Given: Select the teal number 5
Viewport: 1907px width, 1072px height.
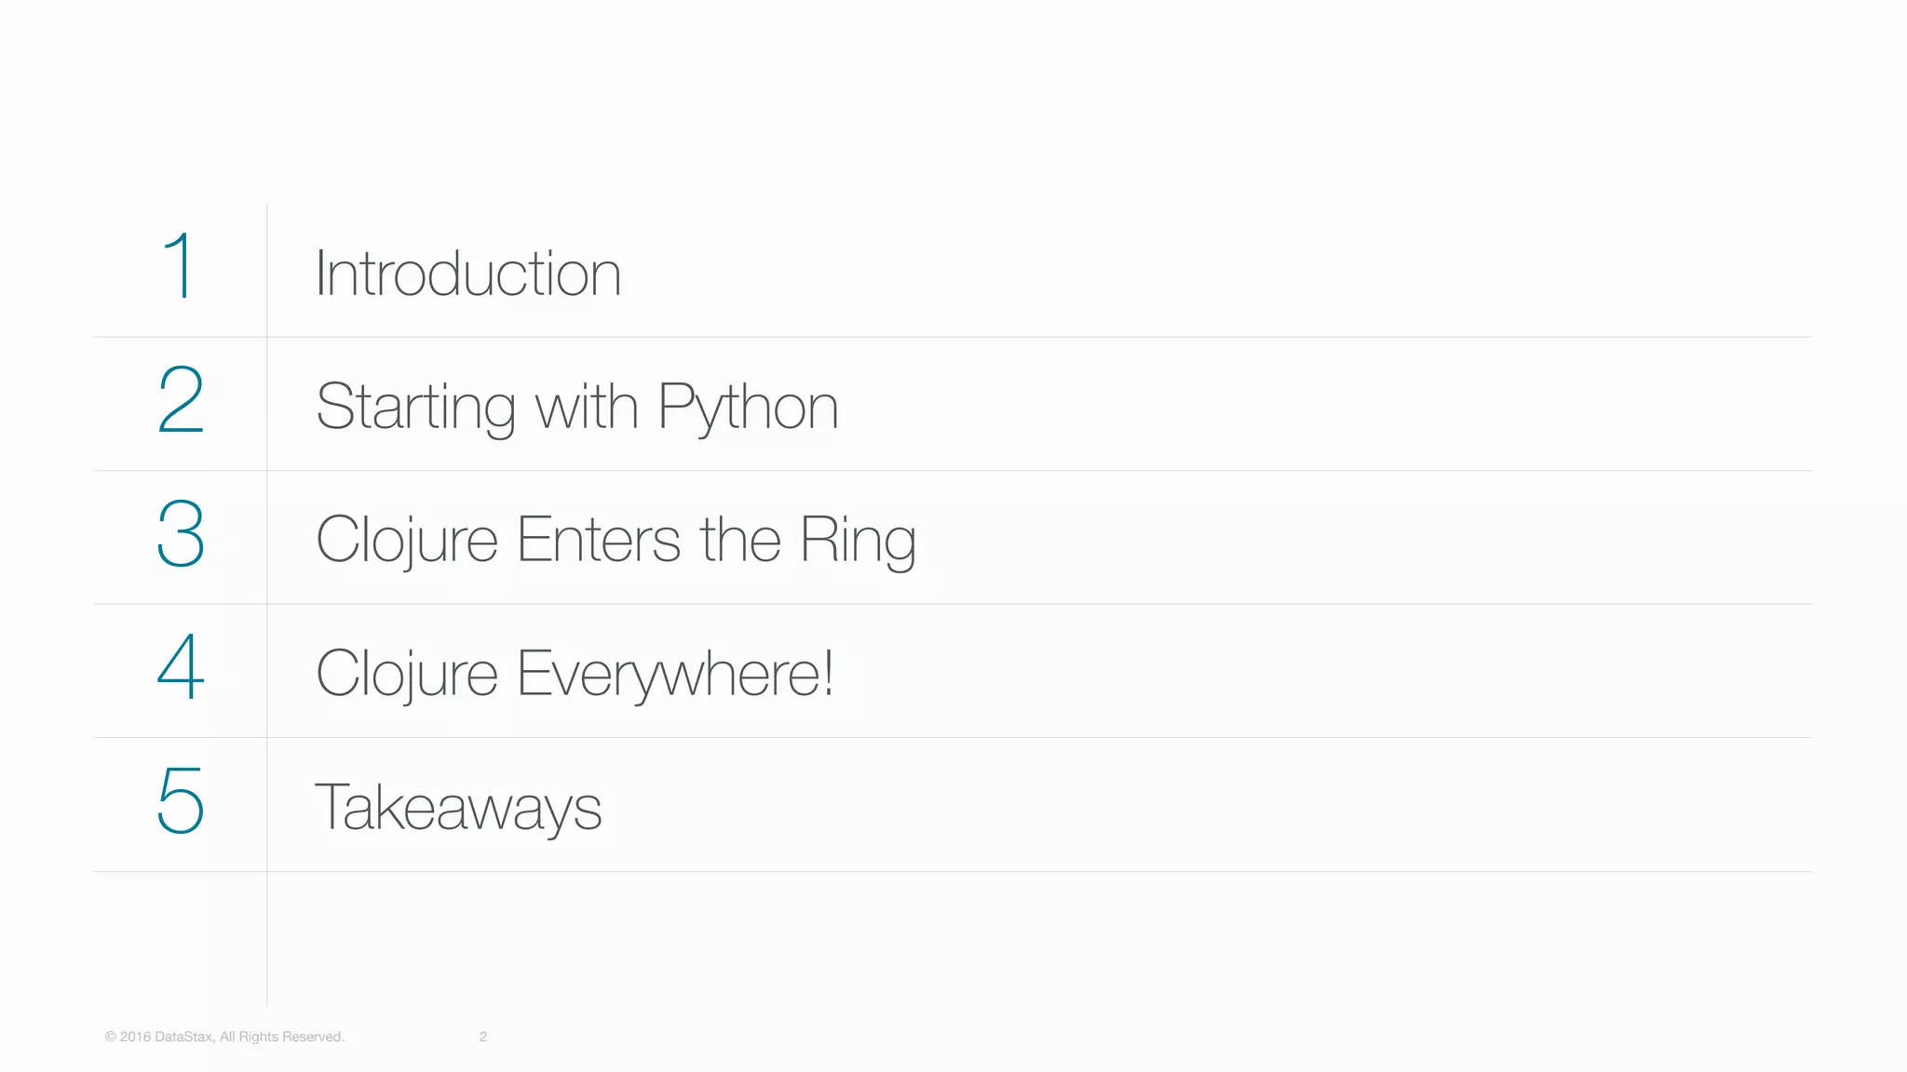Looking at the screenshot, I should tap(181, 800).
